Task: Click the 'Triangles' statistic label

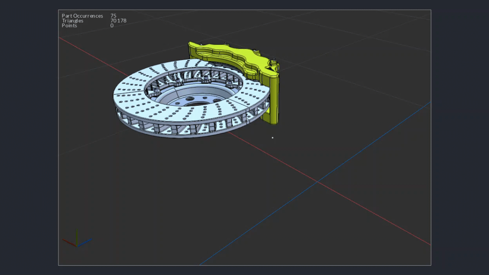Action: (x=72, y=21)
